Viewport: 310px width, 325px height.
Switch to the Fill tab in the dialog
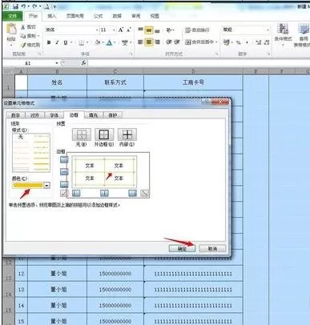pos(93,115)
